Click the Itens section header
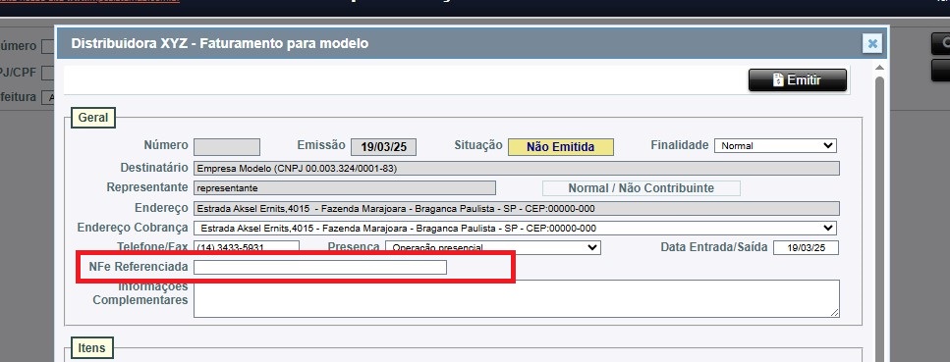Viewport: 950px width, 362px height. [x=91, y=348]
